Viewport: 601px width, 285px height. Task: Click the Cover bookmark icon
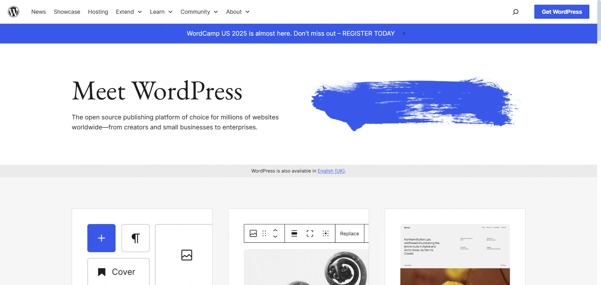coord(102,272)
